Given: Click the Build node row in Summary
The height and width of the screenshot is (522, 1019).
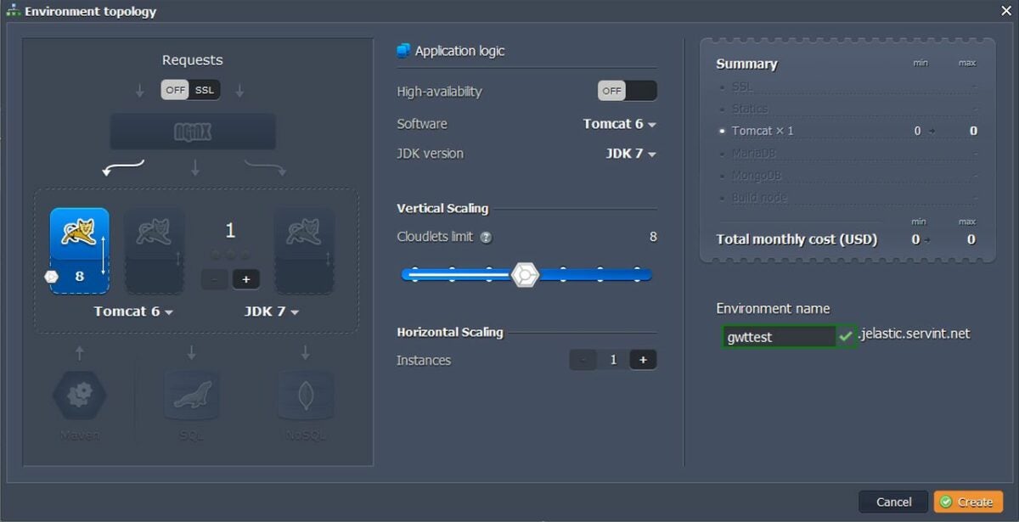Looking at the screenshot, I should (849, 198).
